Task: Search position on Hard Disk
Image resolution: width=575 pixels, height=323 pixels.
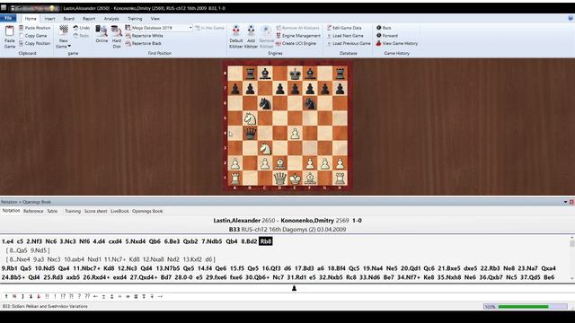Action: click(x=117, y=37)
